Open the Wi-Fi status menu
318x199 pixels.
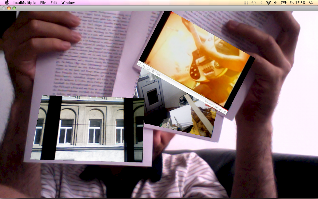(x=268, y=3)
